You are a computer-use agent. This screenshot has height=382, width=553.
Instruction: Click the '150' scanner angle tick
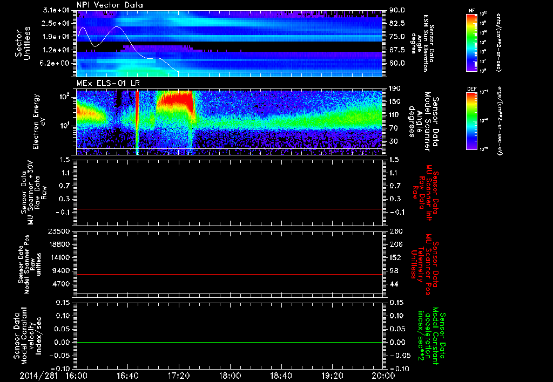point(395,102)
